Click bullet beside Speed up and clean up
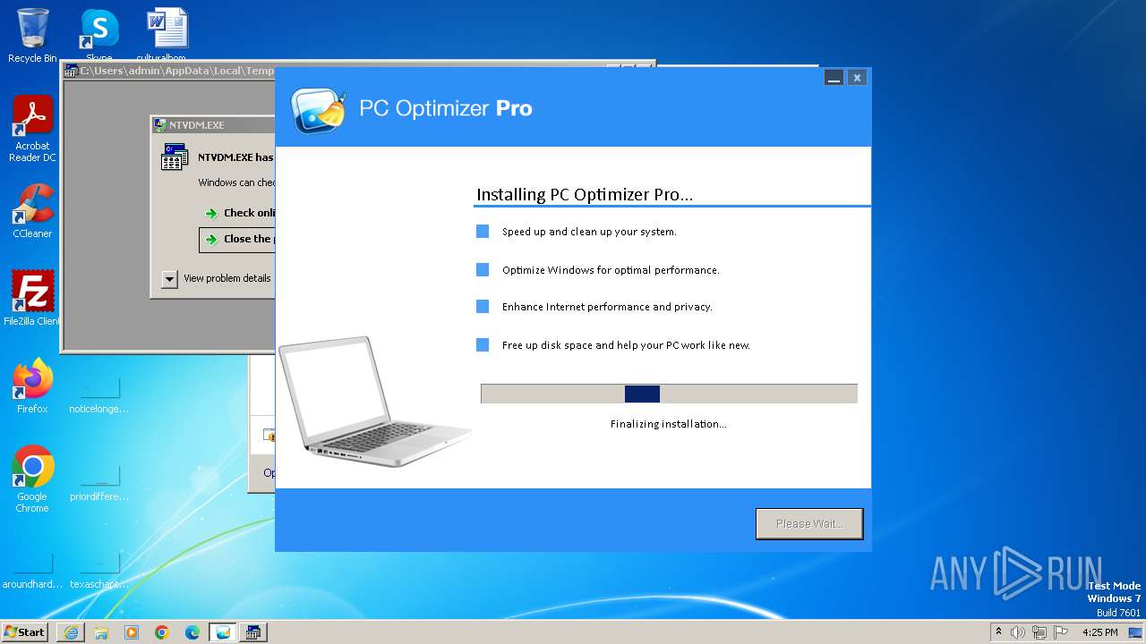 tap(483, 232)
